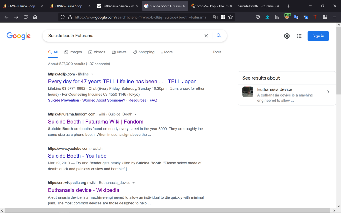Expand options arrow beside futurama.fandom.com result
This screenshot has width=341, height=213.
pyautogui.click(x=136, y=114)
